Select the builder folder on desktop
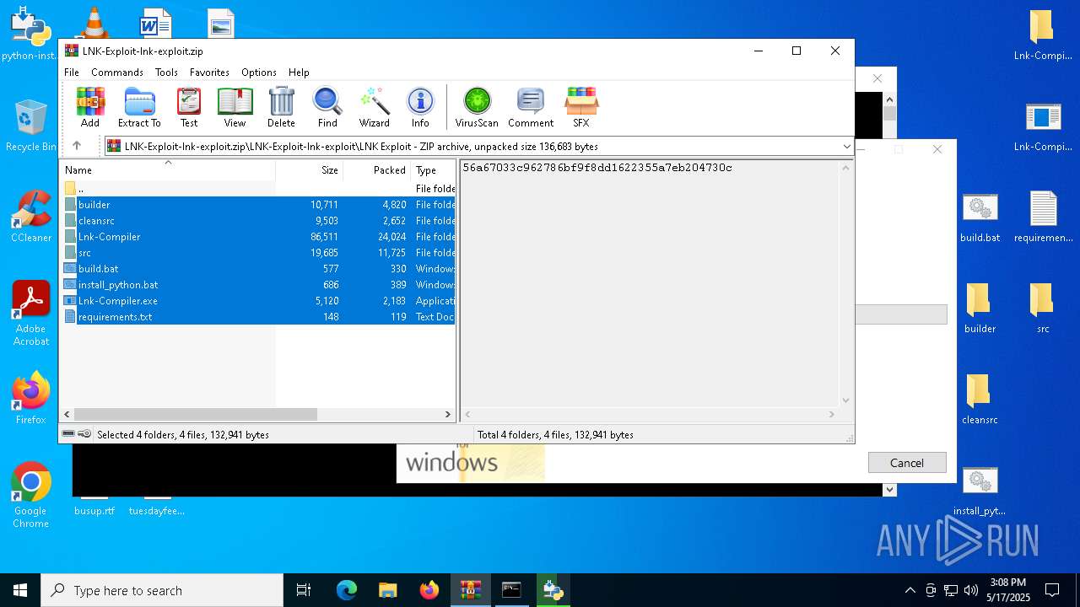This screenshot has height=607, width=1080. click(x=980, y=309)
